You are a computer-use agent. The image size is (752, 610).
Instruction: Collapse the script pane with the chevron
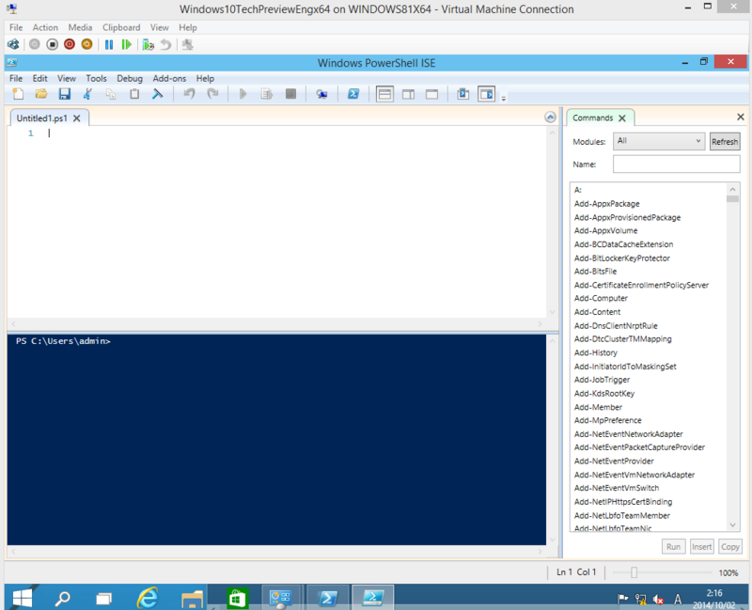[550, 117]
